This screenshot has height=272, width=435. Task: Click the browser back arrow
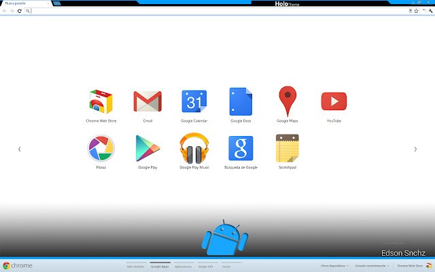[5, 11]
